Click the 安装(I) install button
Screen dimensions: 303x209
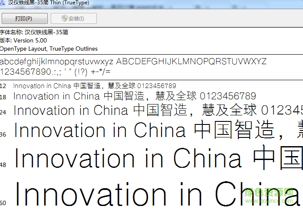coord(74,19)
